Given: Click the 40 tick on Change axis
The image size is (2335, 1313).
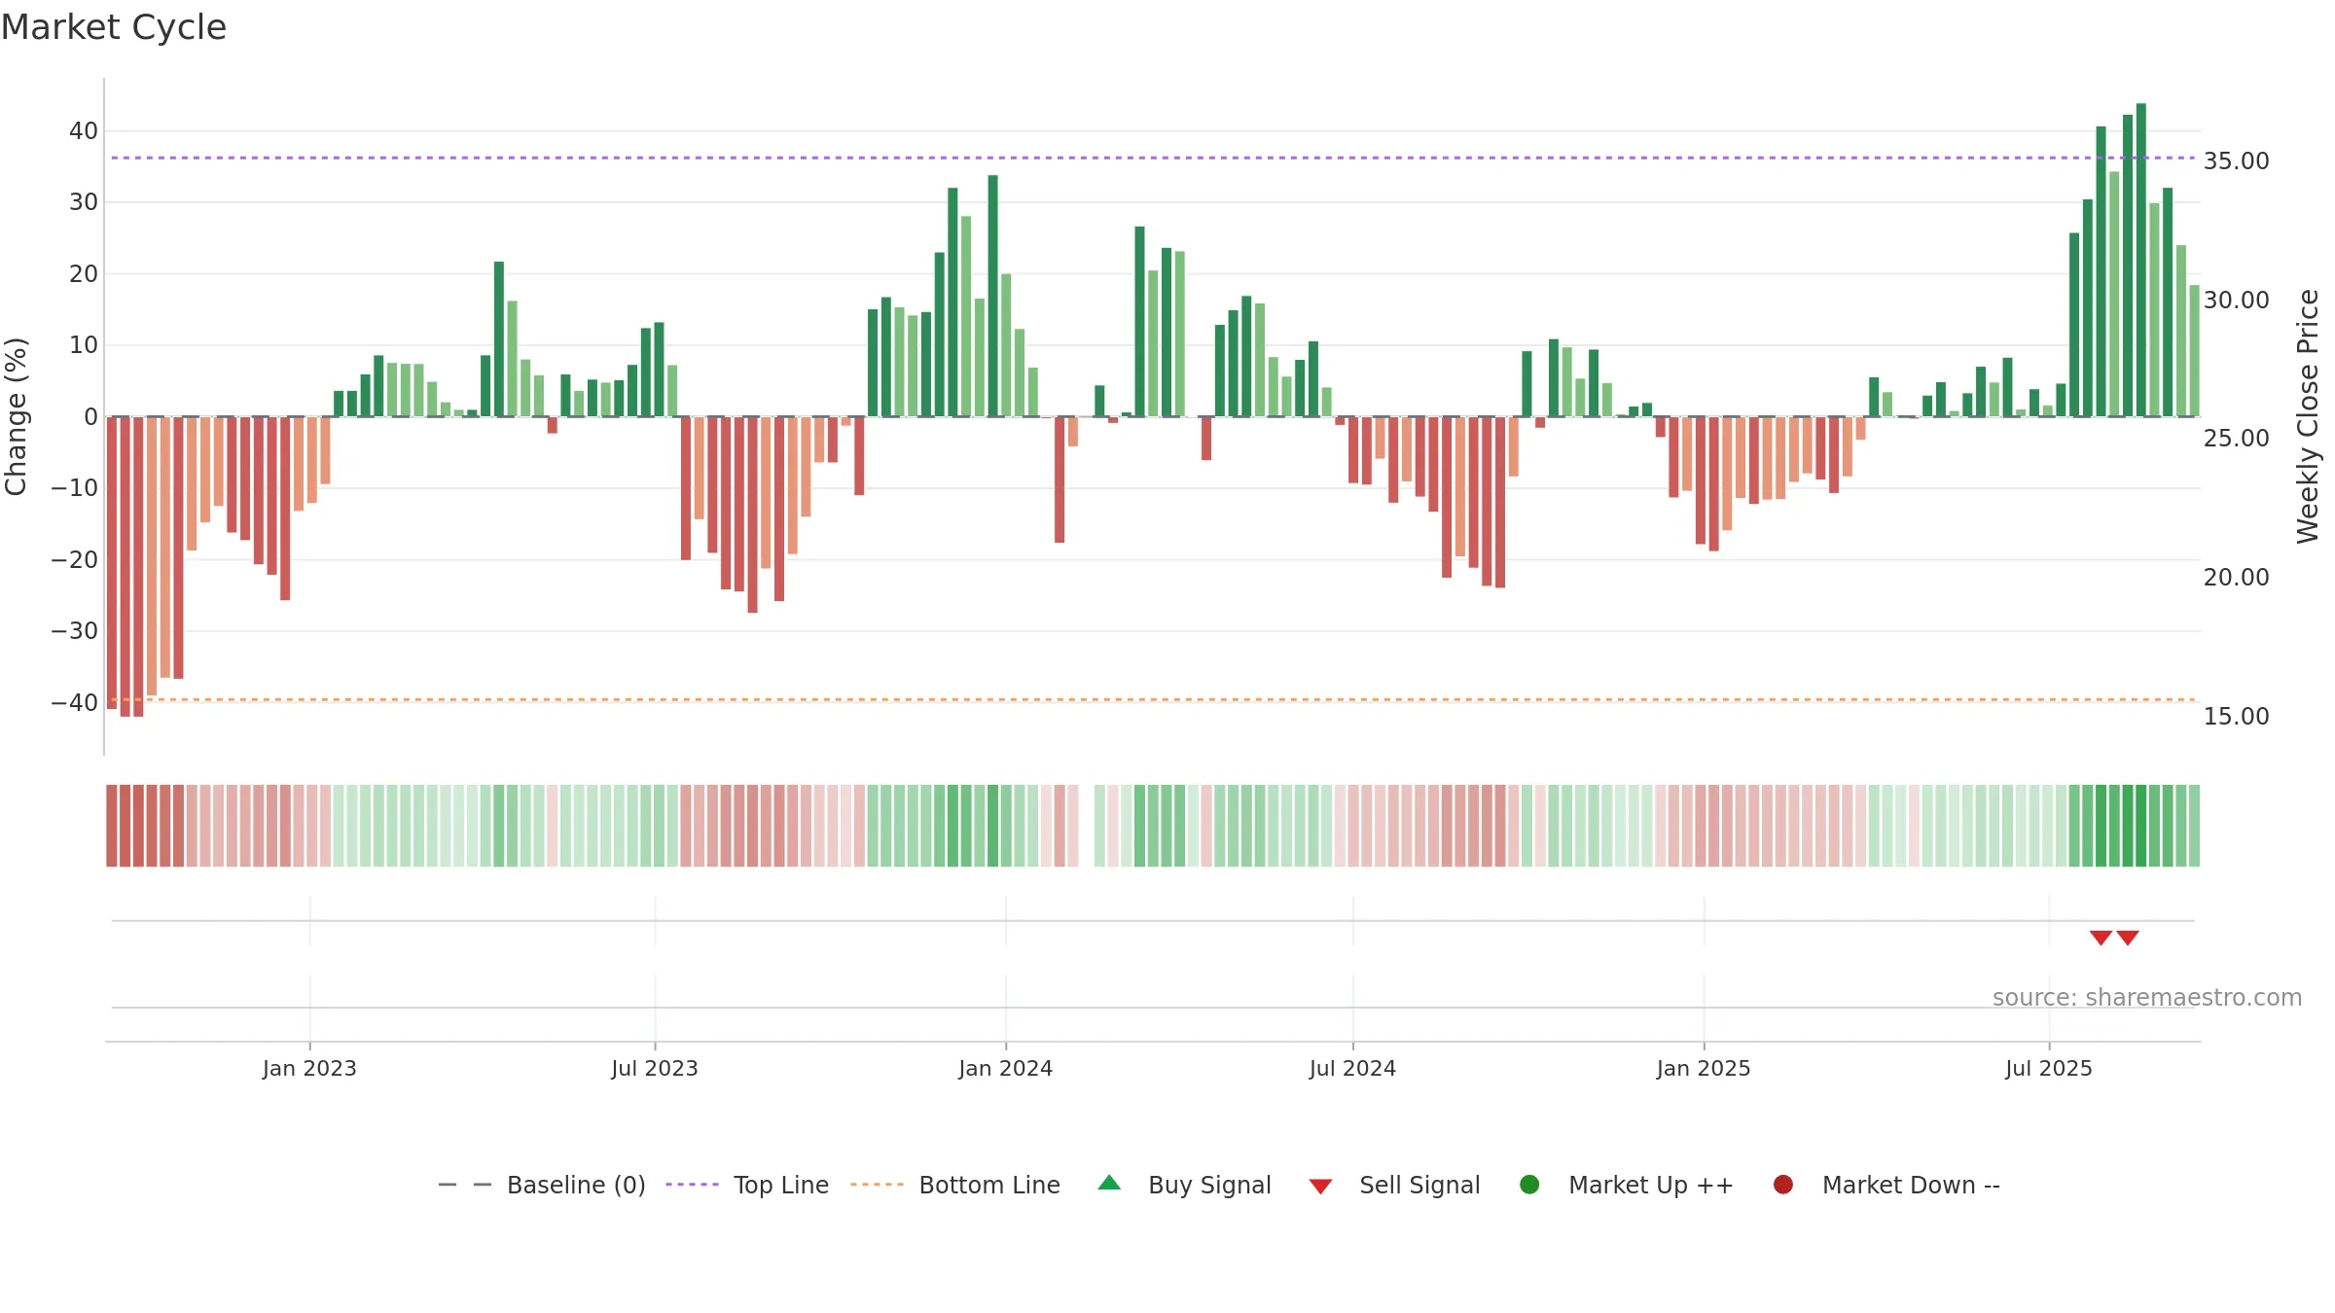Looking at the screenshot, I should (83, 131).
